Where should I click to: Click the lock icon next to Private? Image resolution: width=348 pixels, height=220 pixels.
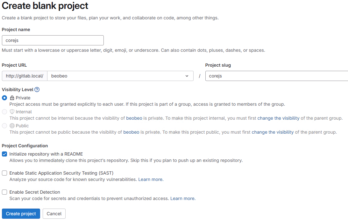pos(12,98)
